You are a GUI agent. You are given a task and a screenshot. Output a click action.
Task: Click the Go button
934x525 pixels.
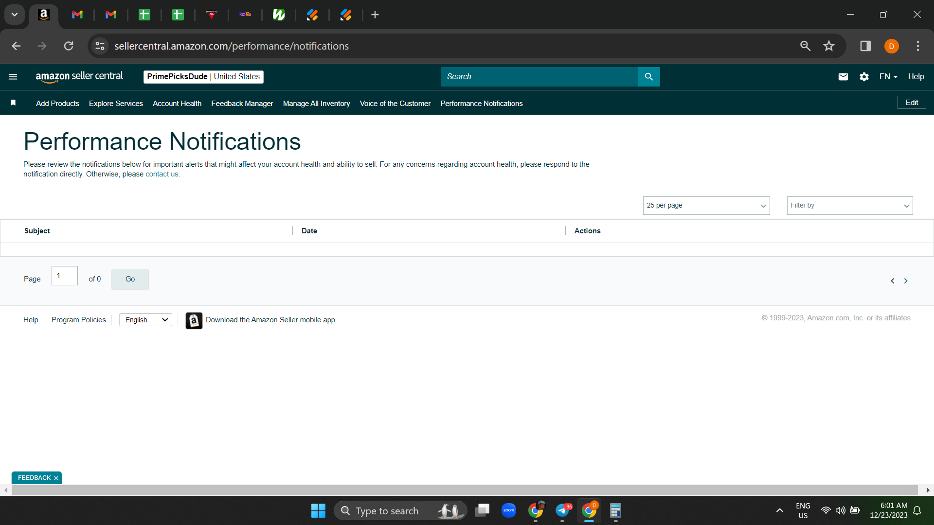(130, 279)
